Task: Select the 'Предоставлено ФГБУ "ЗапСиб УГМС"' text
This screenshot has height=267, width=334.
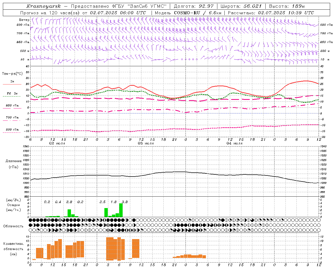Action: point(119,6)
